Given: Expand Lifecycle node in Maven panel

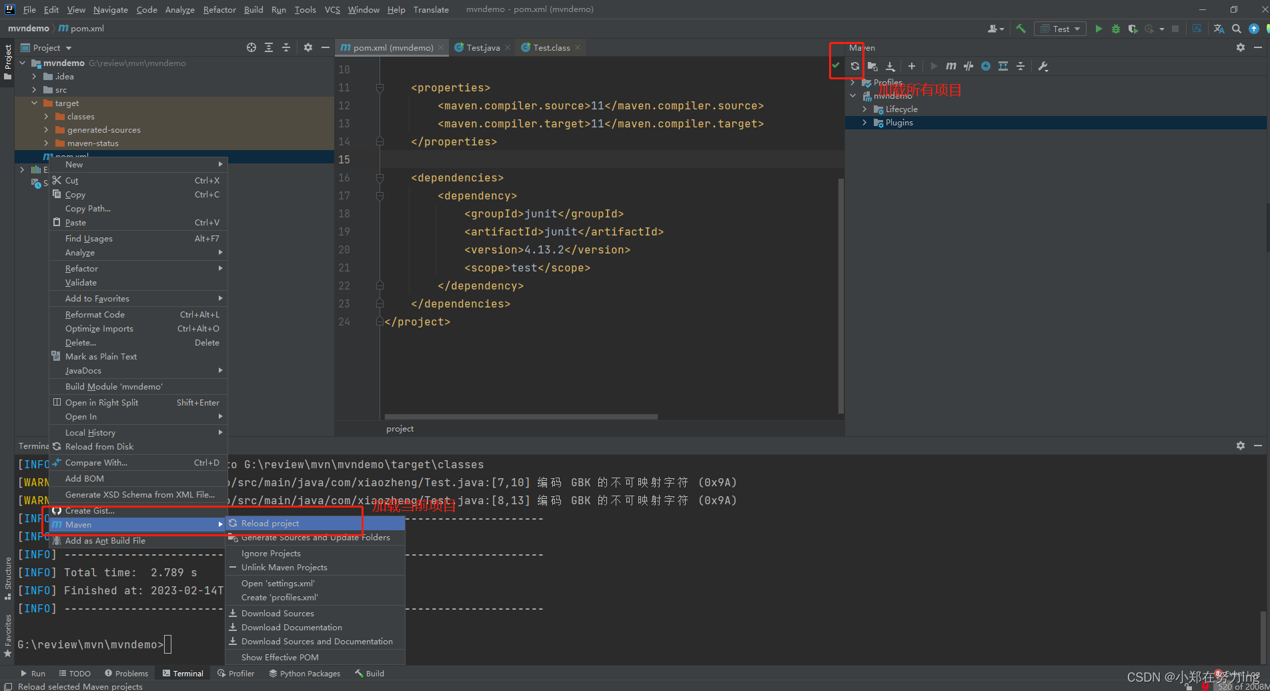Looking at the screenshot, I should [x=864, y=109].
